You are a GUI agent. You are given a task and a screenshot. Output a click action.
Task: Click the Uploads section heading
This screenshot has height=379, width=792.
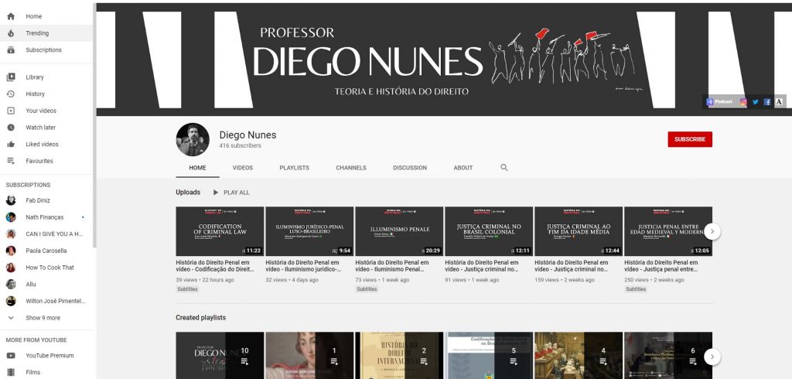click(x=188, y=193)
